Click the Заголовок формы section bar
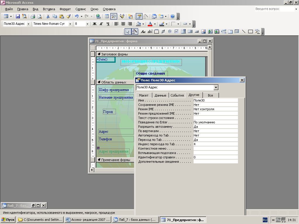299x224 pixels. point(152,54)
